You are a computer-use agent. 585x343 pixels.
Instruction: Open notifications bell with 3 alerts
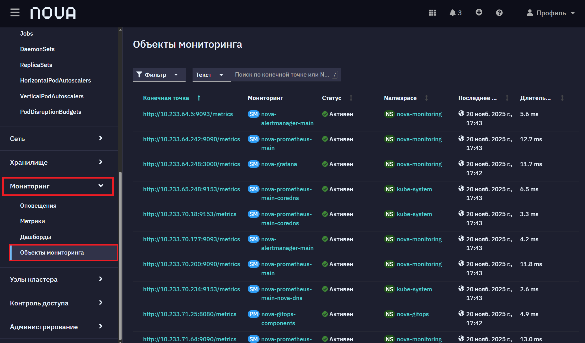pos(456,13)
